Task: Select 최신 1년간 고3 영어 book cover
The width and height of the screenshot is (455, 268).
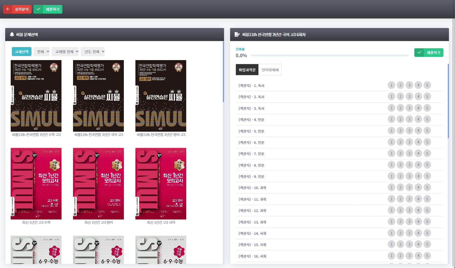Action: [x=98, y=184]
